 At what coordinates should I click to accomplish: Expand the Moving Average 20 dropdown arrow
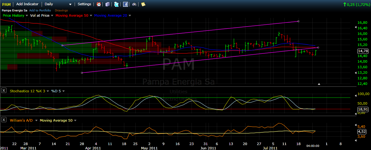click(x=130, y=15)
